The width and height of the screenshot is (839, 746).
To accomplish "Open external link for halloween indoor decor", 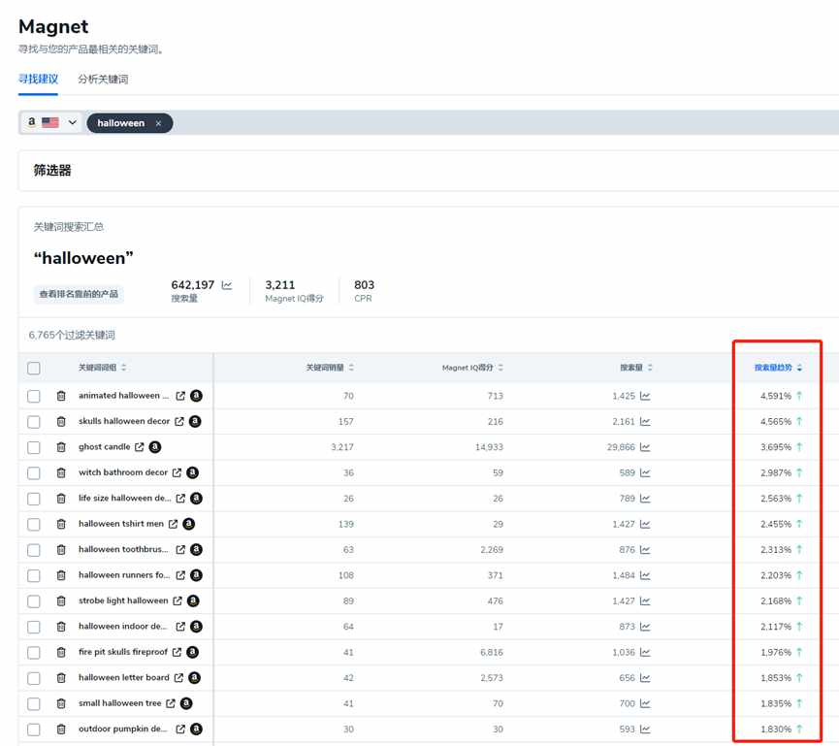I will click(x=180, y=626).
